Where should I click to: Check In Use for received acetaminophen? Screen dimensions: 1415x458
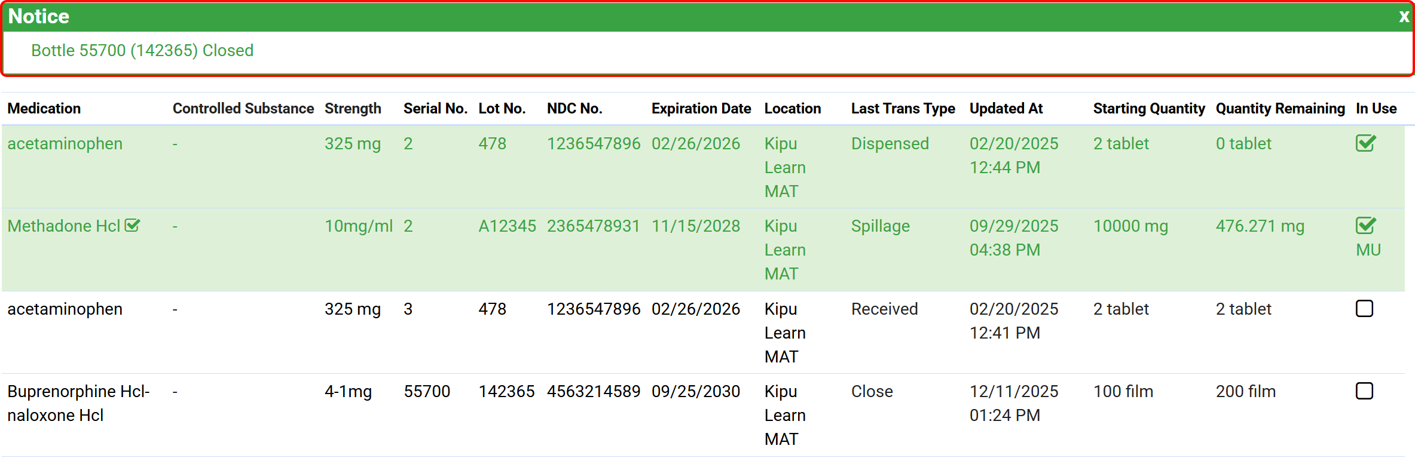tap(1364, 309)
